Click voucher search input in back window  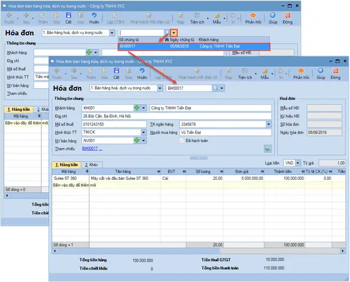141,33
